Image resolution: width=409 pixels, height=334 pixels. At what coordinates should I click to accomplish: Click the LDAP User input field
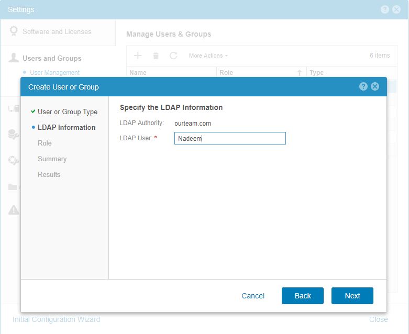point(230,138)
